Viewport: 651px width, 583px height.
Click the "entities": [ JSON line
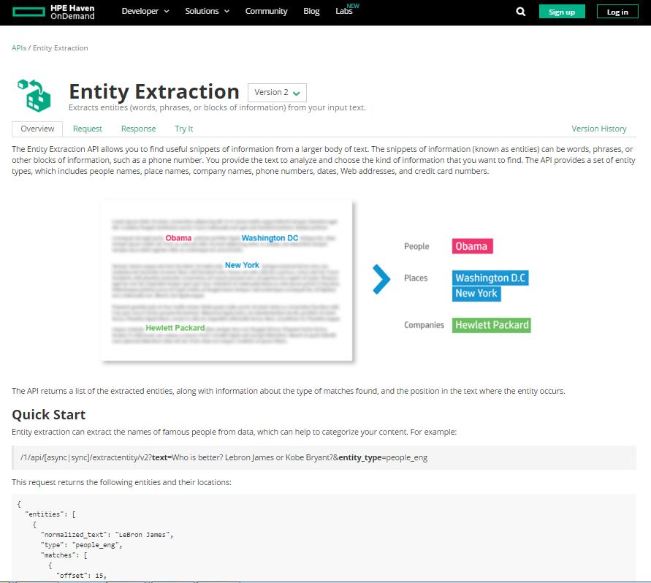[x=50, y=514]
